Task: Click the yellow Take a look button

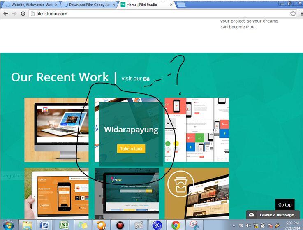Action: coord(131,149)
